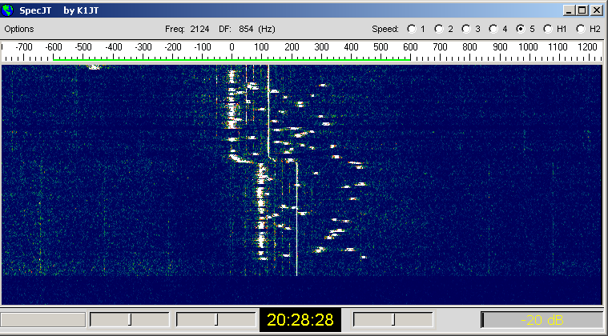Click the 600 mark on frequency scale
Image resolution: width=608 pixels, height=336 pixels.
[410, 47]
